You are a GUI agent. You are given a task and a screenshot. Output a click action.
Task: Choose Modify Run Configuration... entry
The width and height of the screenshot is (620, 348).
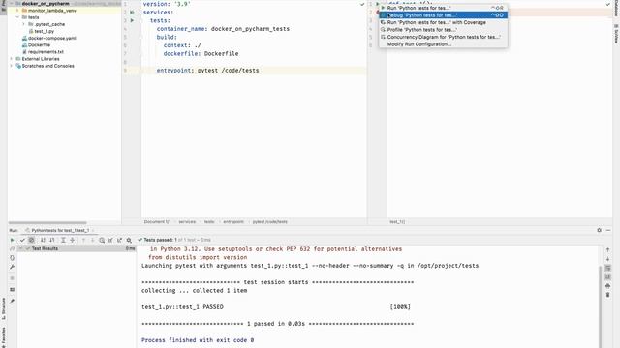[x=444, y=44]
